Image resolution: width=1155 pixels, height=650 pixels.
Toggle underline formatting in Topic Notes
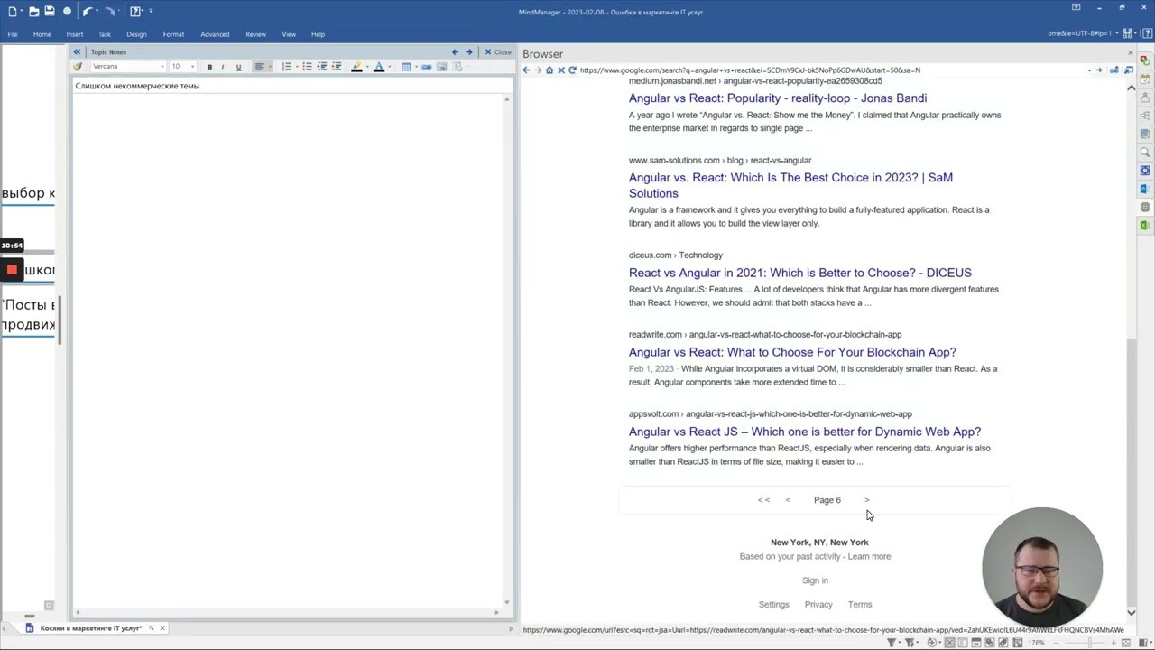[238, 67]
